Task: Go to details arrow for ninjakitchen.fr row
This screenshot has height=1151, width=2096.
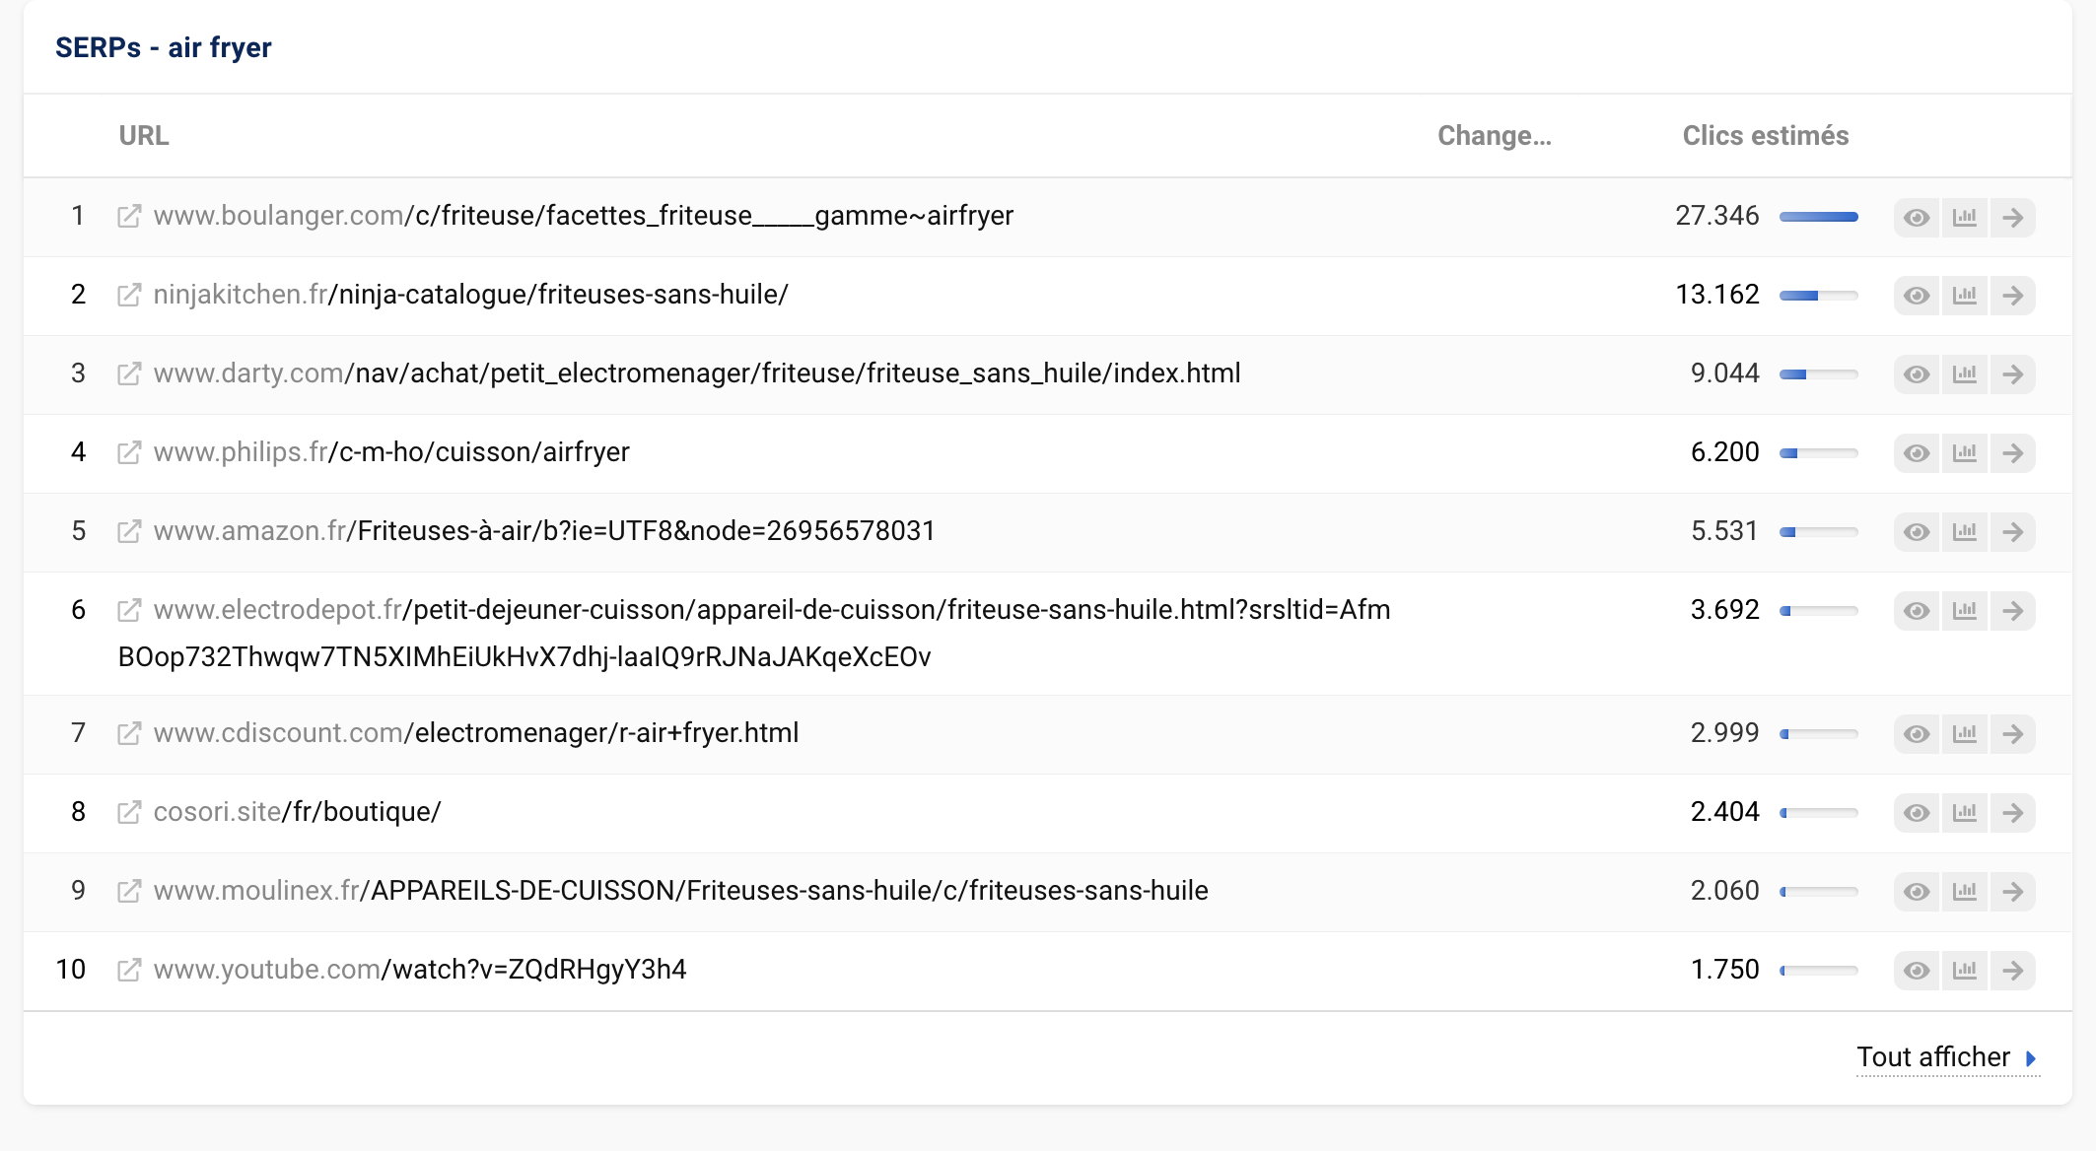Action: click(x=2013, y=295)
